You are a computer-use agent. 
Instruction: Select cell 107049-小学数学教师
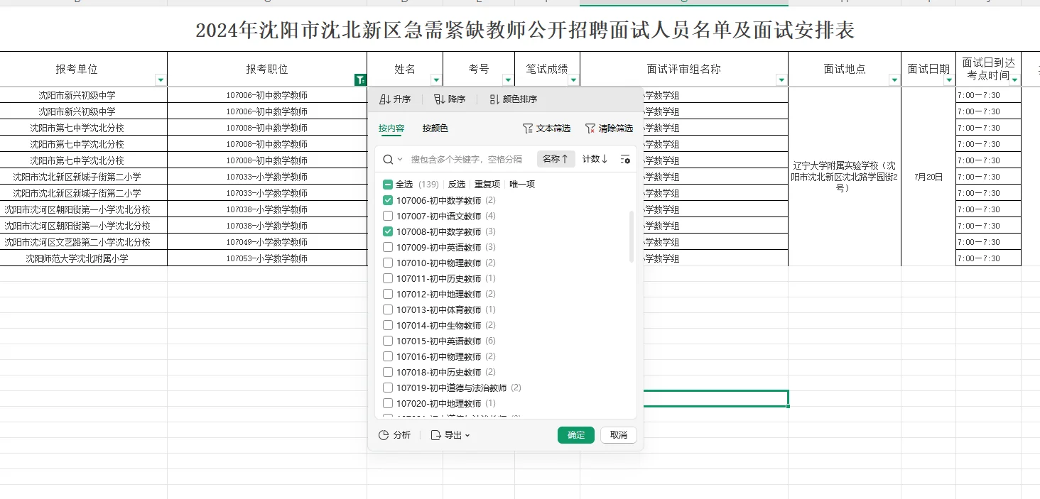(x=267, y=242)
